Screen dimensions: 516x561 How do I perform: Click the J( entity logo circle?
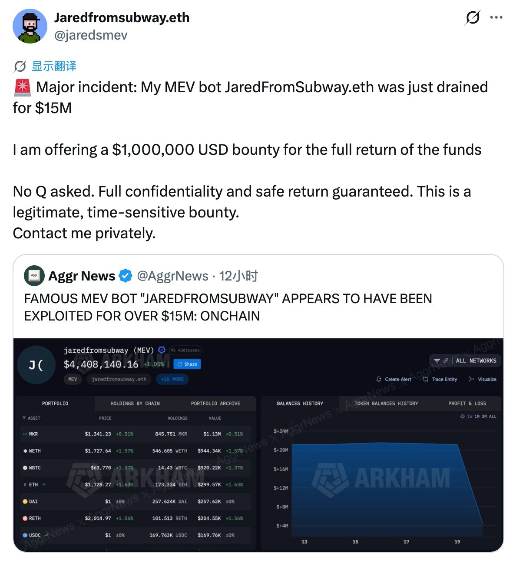(36, 365)
